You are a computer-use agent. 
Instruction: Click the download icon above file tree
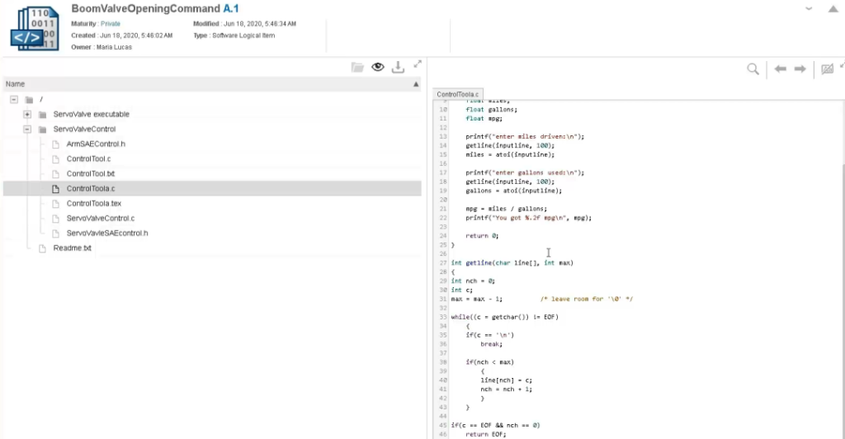coord(398,67)
